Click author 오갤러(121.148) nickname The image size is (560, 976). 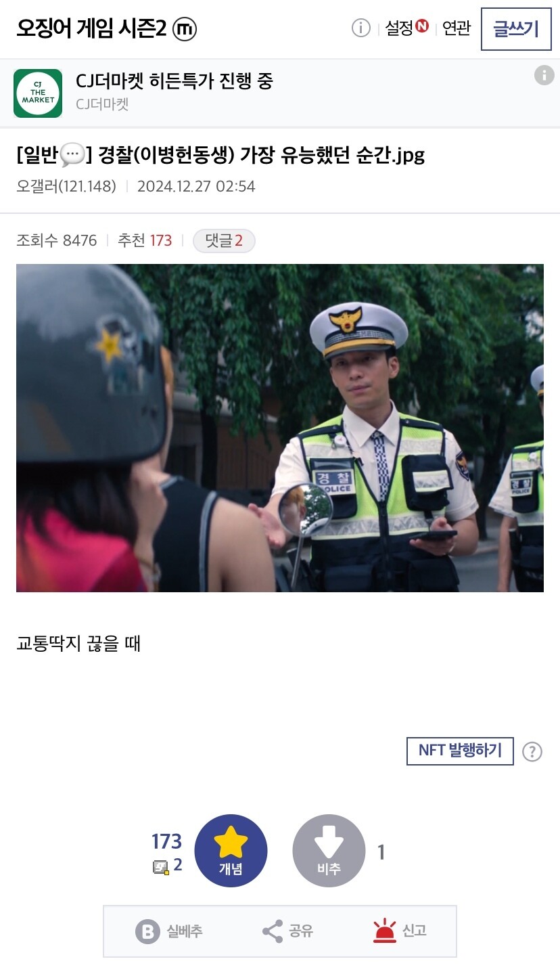[x=66, y=186]
